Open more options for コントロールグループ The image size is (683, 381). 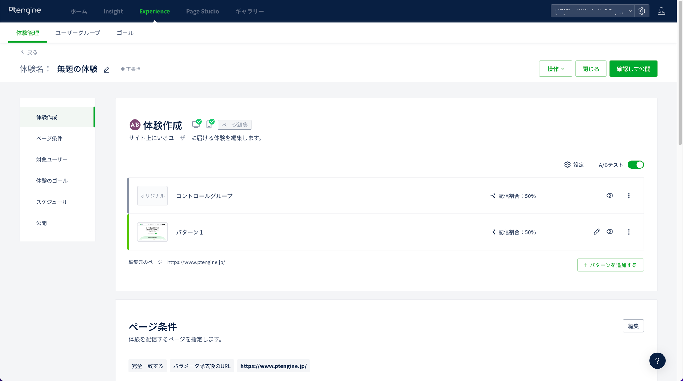pos(629,196)
